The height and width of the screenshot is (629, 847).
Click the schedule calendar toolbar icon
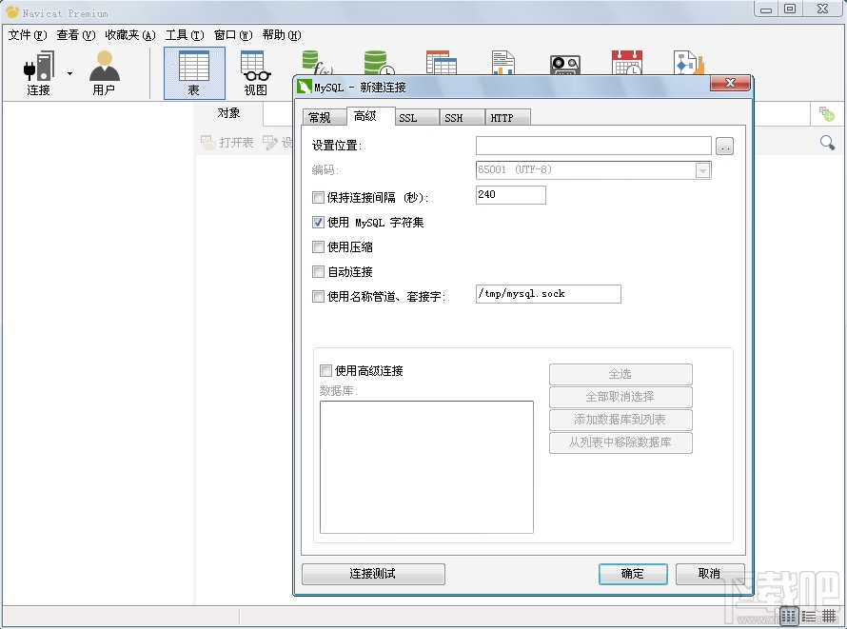coord(626,62)
